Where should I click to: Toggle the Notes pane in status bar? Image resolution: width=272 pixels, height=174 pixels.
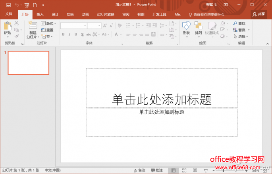pos(139,170)
